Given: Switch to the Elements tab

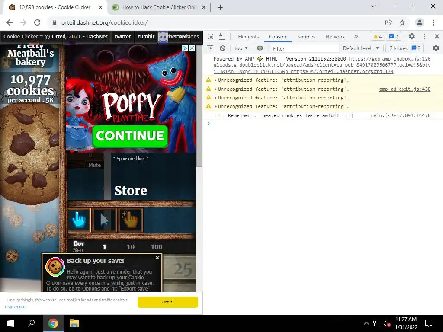Looking at the screenshot, I should pyautogui.click(x=248, y=37).
